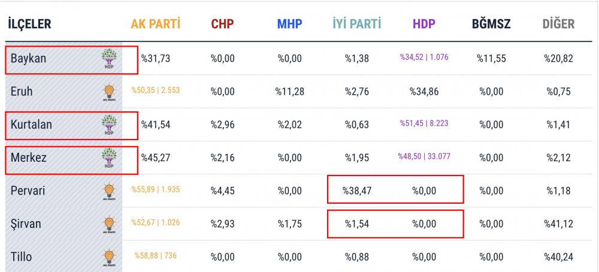Select the CHP column header
This screenshot has width=599, height=272.
tap(222, 25)
